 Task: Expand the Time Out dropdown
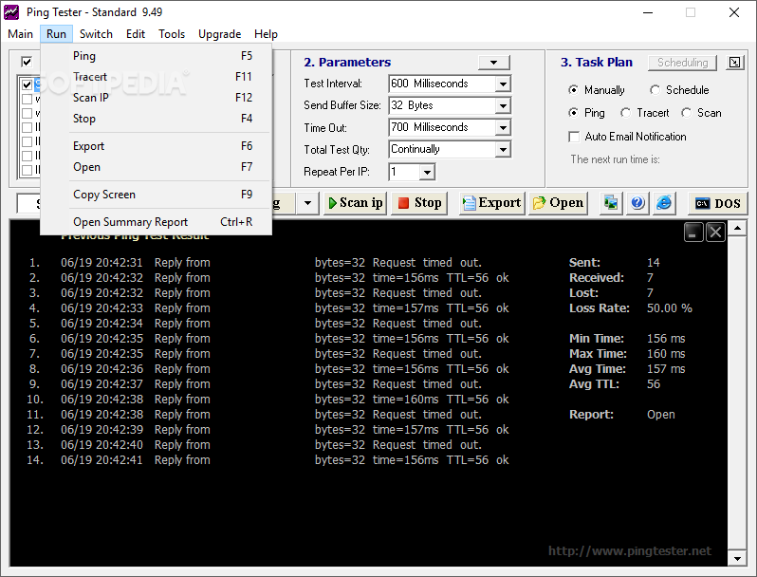pos(503,127)
